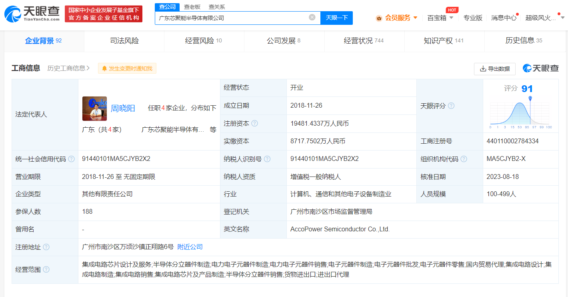Expand the 百宝箱 dropdown
Image resolution: width=568 pixels, height=297 pixels.
[440, 18]
